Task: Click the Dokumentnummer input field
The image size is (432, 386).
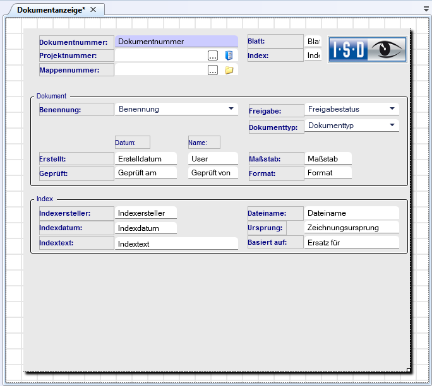Action: (176, 42)
